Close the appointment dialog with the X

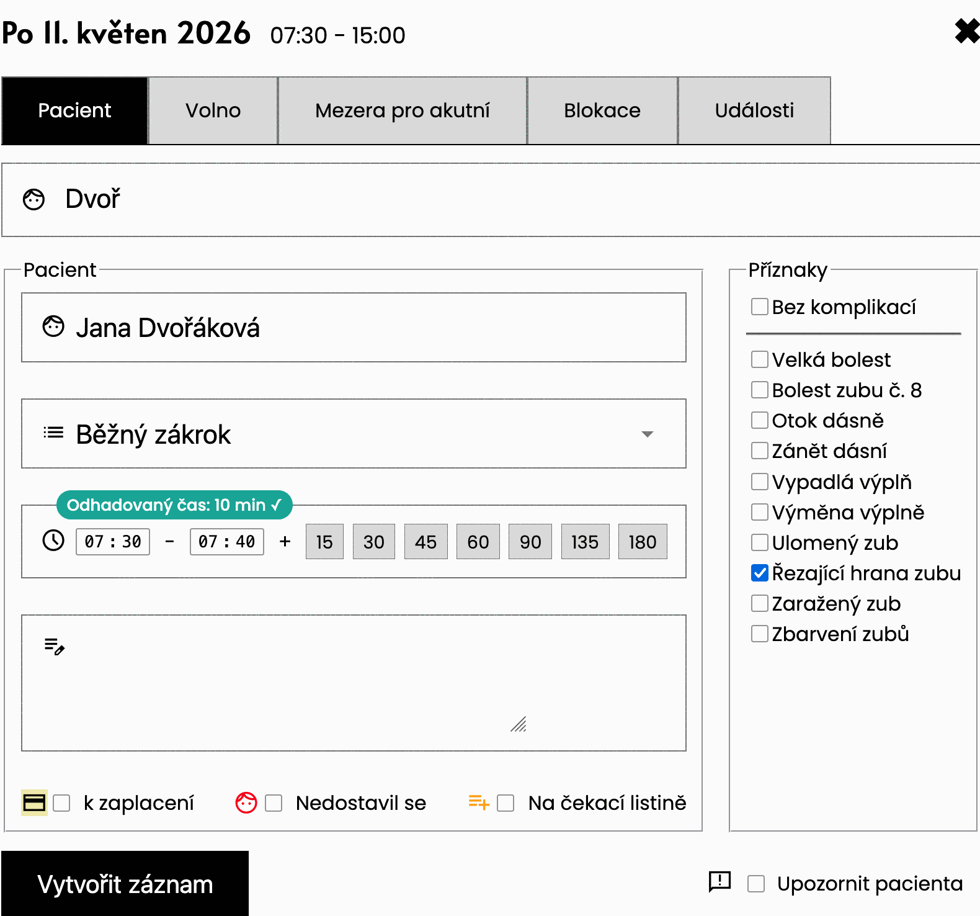(x=967, y=31)
